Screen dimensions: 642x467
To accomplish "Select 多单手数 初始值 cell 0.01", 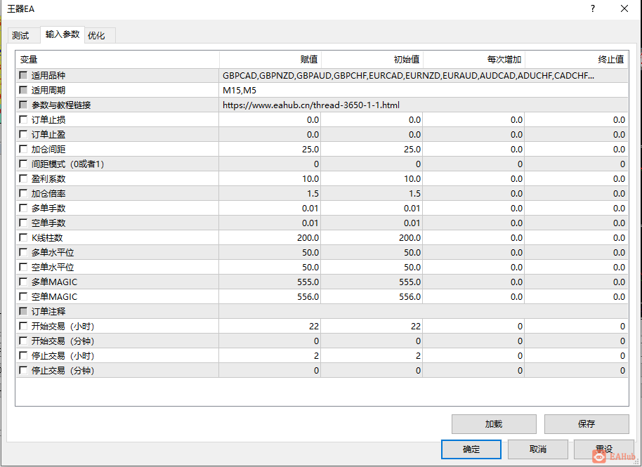I will [372, 208].
